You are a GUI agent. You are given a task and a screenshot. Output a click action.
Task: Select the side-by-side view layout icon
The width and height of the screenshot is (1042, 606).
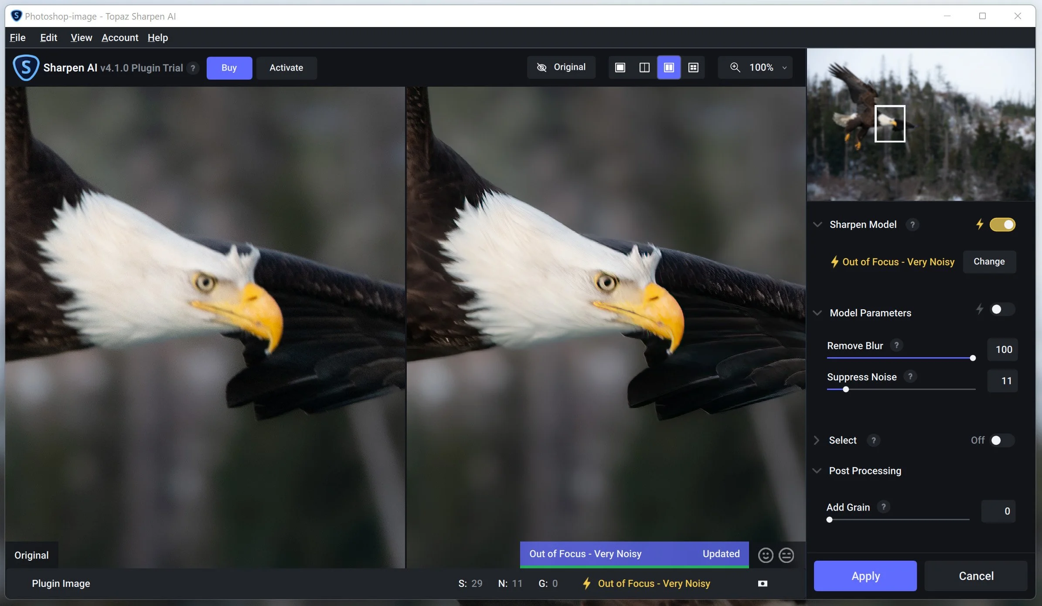[669, 68]
